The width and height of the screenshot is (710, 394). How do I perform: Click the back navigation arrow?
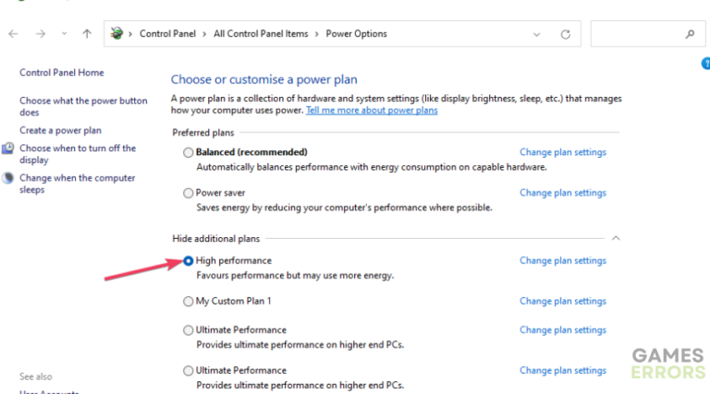tap(13, 34)
